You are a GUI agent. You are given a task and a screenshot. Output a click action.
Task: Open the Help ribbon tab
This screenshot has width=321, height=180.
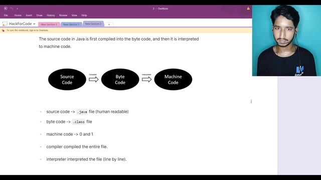coord(84,15)
